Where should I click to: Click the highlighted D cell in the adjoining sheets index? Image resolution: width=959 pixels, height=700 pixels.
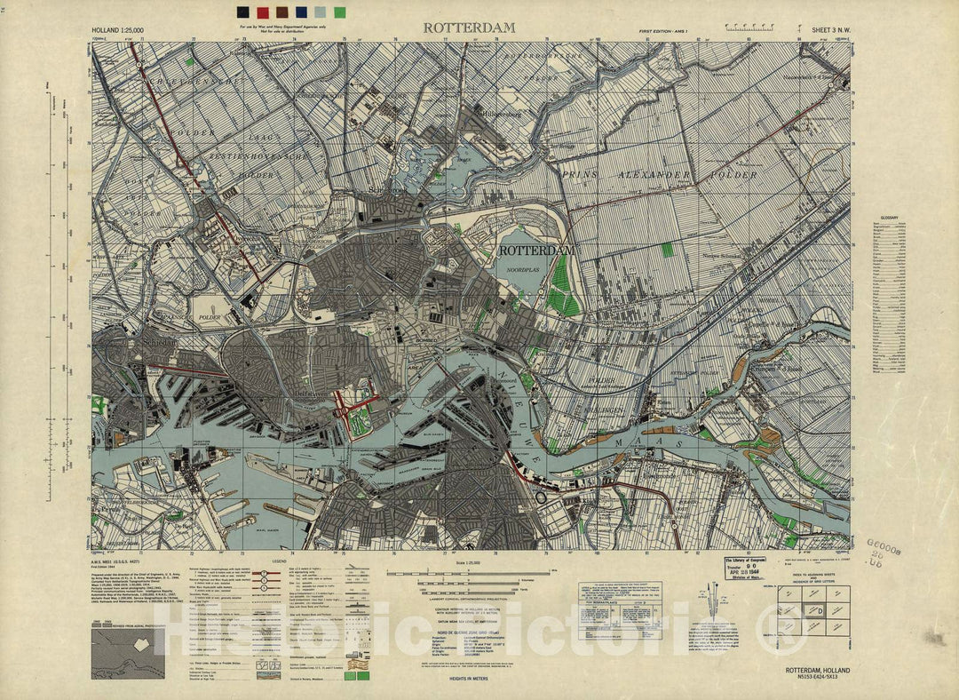point(813,610)
